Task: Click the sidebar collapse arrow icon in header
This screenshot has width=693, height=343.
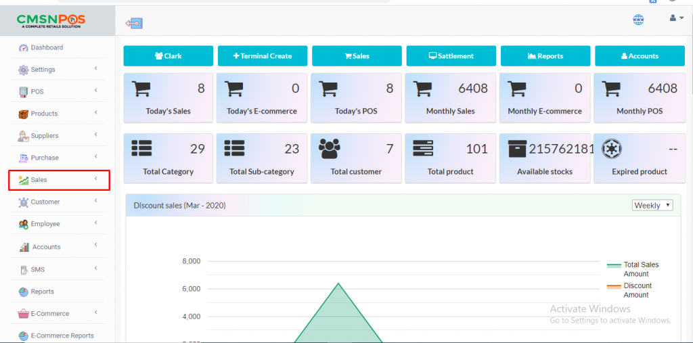Action: [134, 23]
